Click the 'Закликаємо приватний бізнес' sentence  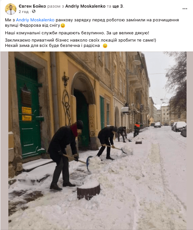click(81, 40)
